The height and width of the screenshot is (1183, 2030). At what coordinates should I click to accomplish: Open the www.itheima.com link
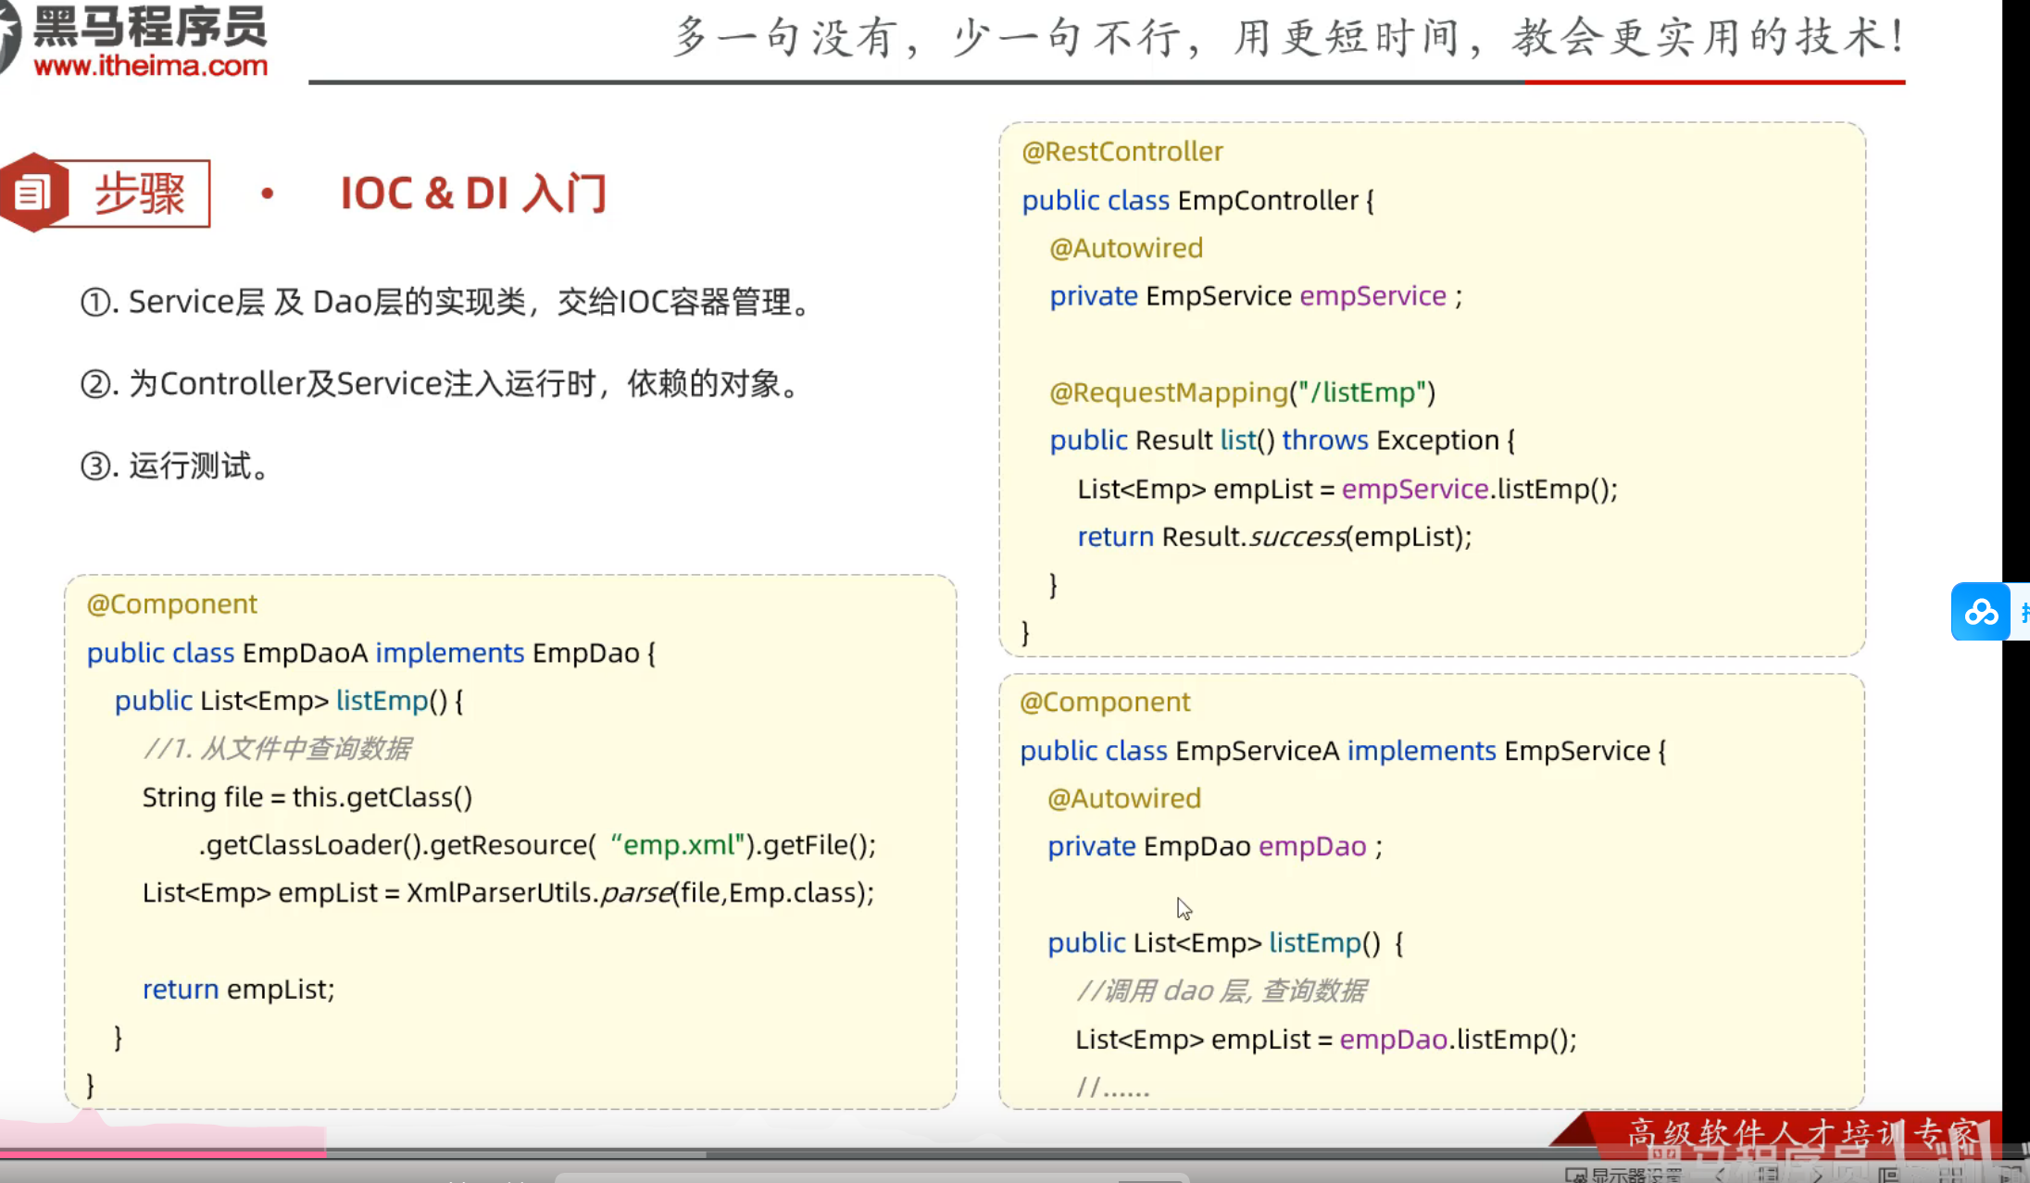click(150, 66)
